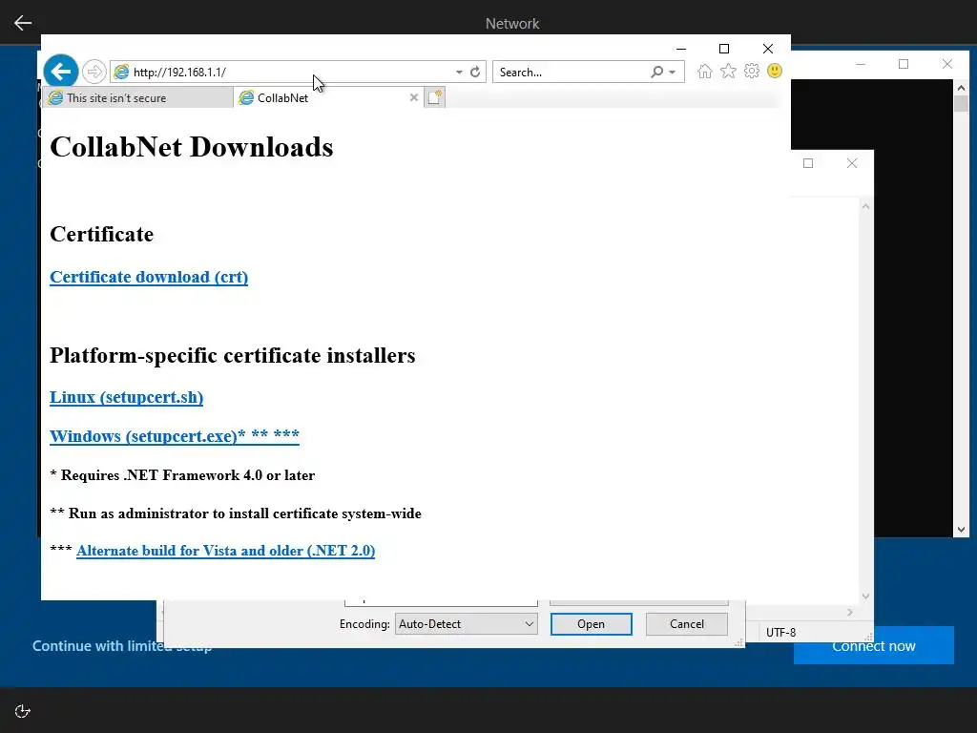This screenshot has height=733, width=977.
Task: Minimize the background console window
Action: pos(861,64)
